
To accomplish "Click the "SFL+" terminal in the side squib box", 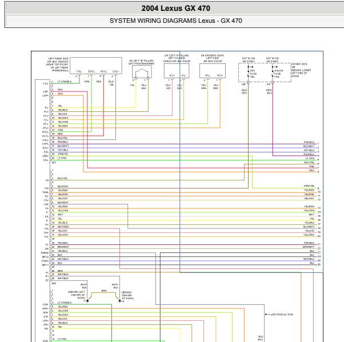I will coord(220,75).
